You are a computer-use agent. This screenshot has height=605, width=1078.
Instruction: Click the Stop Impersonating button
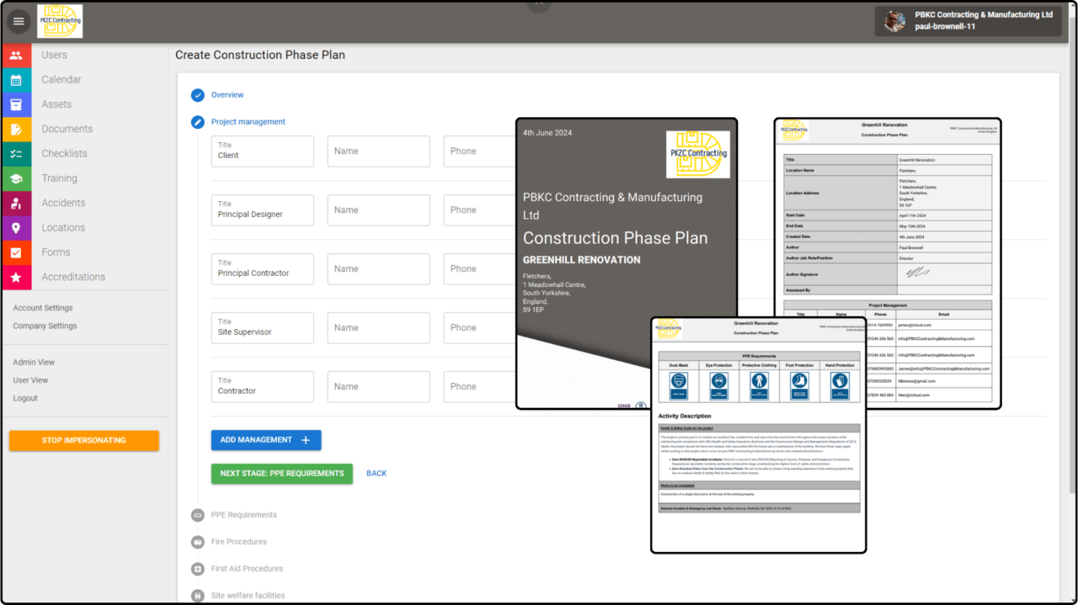click(x=83, y=441)
